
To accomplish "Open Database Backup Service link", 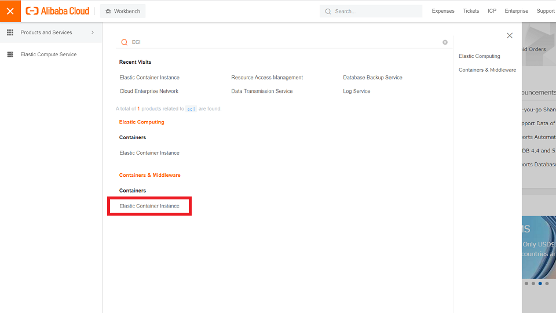I will (372, 77).
